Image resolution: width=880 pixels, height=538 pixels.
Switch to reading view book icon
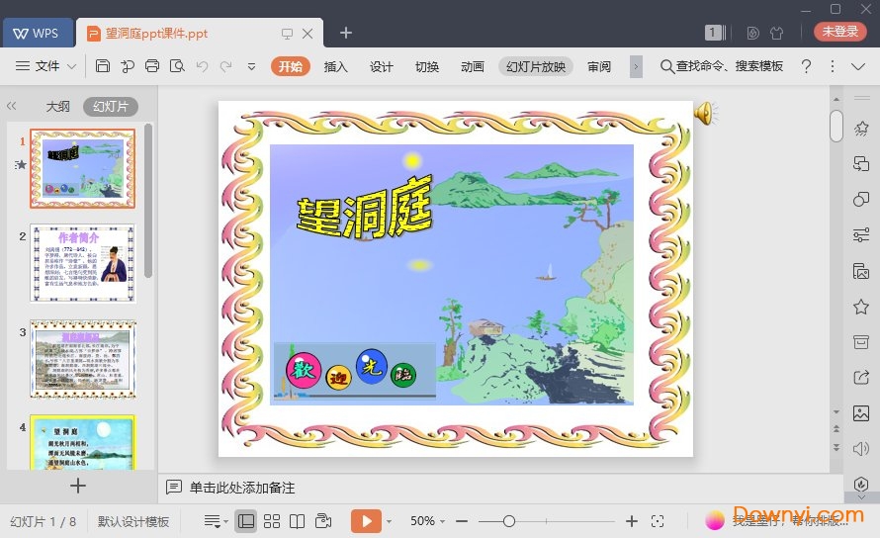coord(297,521)
